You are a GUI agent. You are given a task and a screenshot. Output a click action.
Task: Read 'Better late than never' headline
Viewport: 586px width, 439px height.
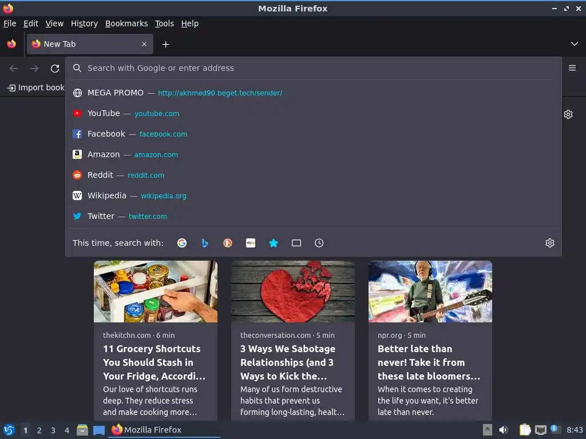(x=429, y=362)
